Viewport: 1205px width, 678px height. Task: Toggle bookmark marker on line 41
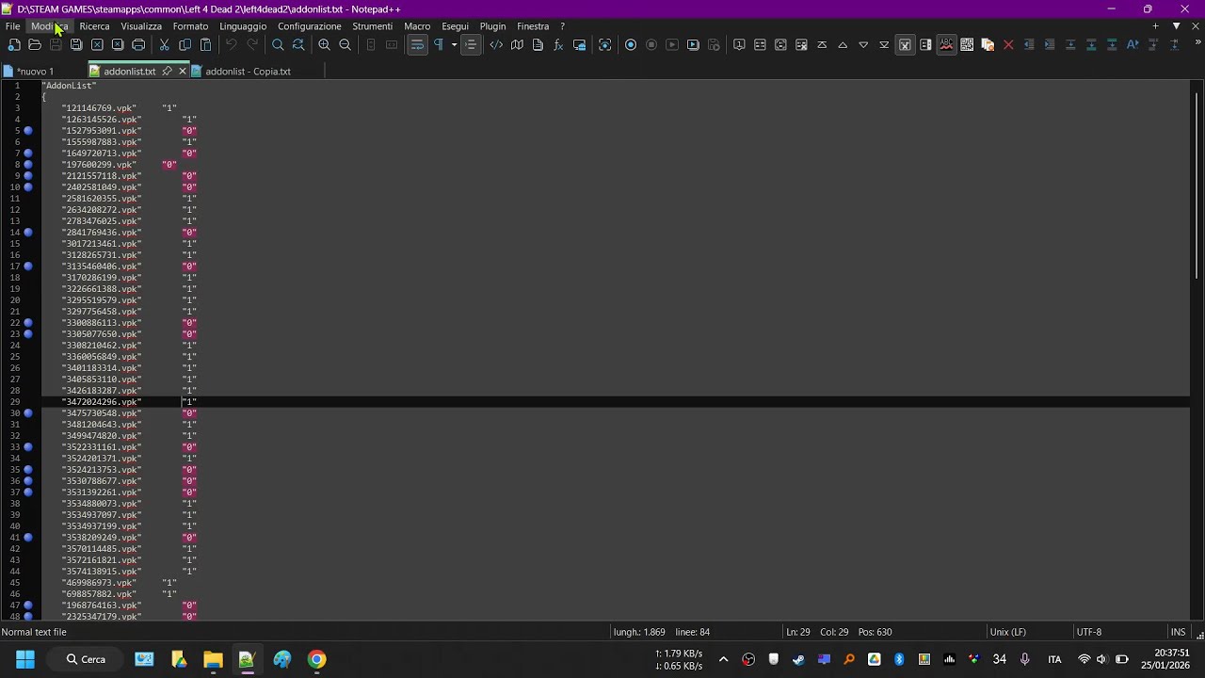point(28,538)
